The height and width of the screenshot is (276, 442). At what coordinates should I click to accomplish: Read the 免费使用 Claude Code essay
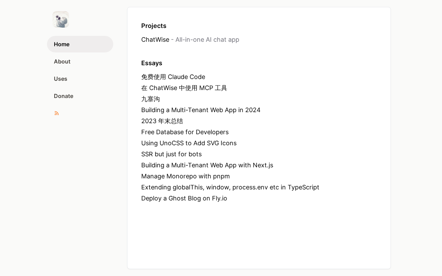pos(173,77)
